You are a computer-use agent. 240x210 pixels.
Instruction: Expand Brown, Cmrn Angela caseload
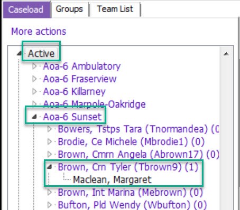[50, 155]
